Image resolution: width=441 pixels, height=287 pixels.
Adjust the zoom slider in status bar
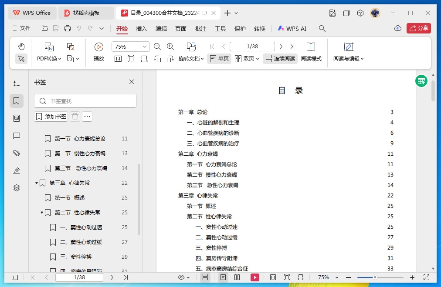[375, 277]
